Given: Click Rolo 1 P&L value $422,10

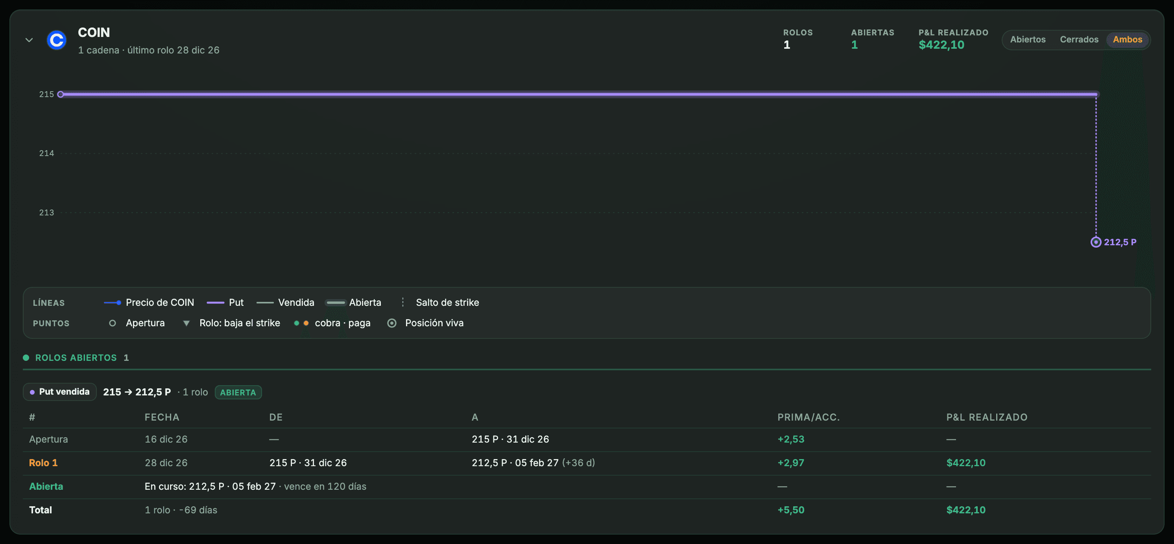Looking at the screenshot, I should [966, 463].
